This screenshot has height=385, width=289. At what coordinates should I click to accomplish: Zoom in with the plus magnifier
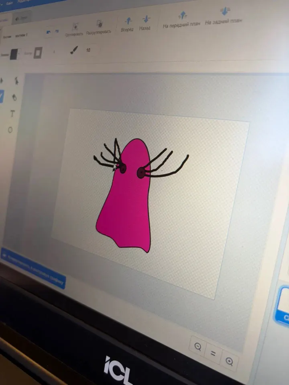[229, 361]
